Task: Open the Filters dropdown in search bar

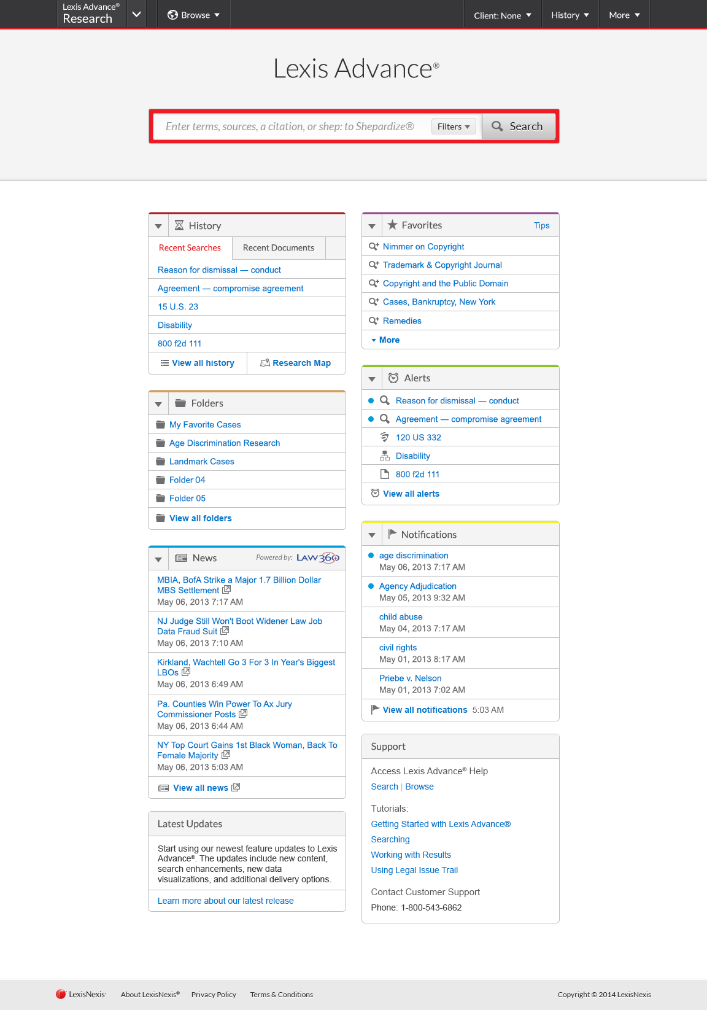Action: 454,126
